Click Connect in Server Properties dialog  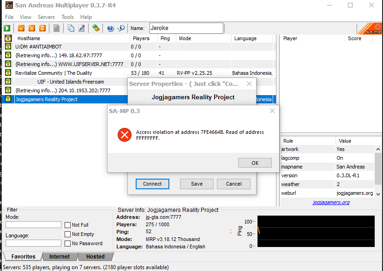152,184
